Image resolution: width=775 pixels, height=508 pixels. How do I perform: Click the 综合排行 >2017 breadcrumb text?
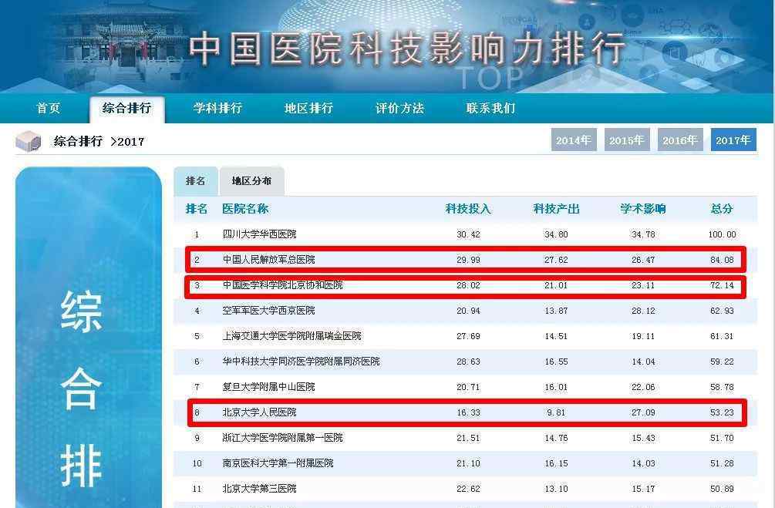(x=99, y=141)
